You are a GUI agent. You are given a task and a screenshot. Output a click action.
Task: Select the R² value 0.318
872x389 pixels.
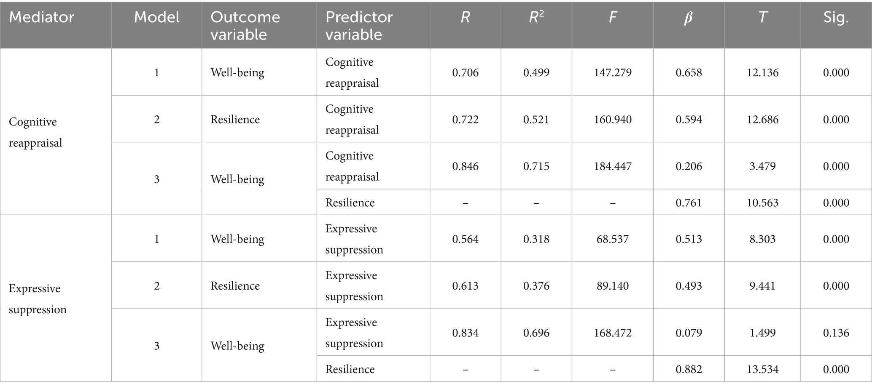536,239
